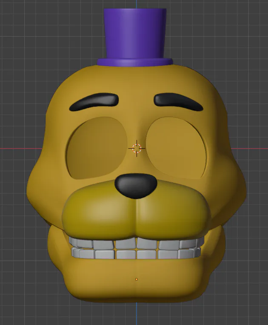Image resolution: width=268 pixels, height=325 pixels.
Task: Select the golden head forehead area
Action: coord(136,81)
